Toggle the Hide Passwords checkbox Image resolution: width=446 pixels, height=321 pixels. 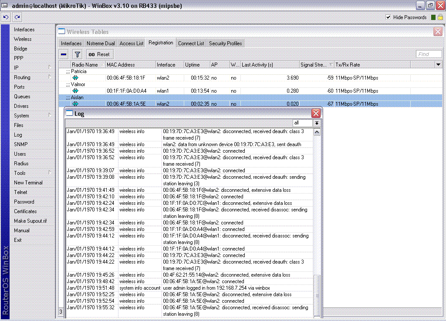pyautogui.click(x=388, y=17)
